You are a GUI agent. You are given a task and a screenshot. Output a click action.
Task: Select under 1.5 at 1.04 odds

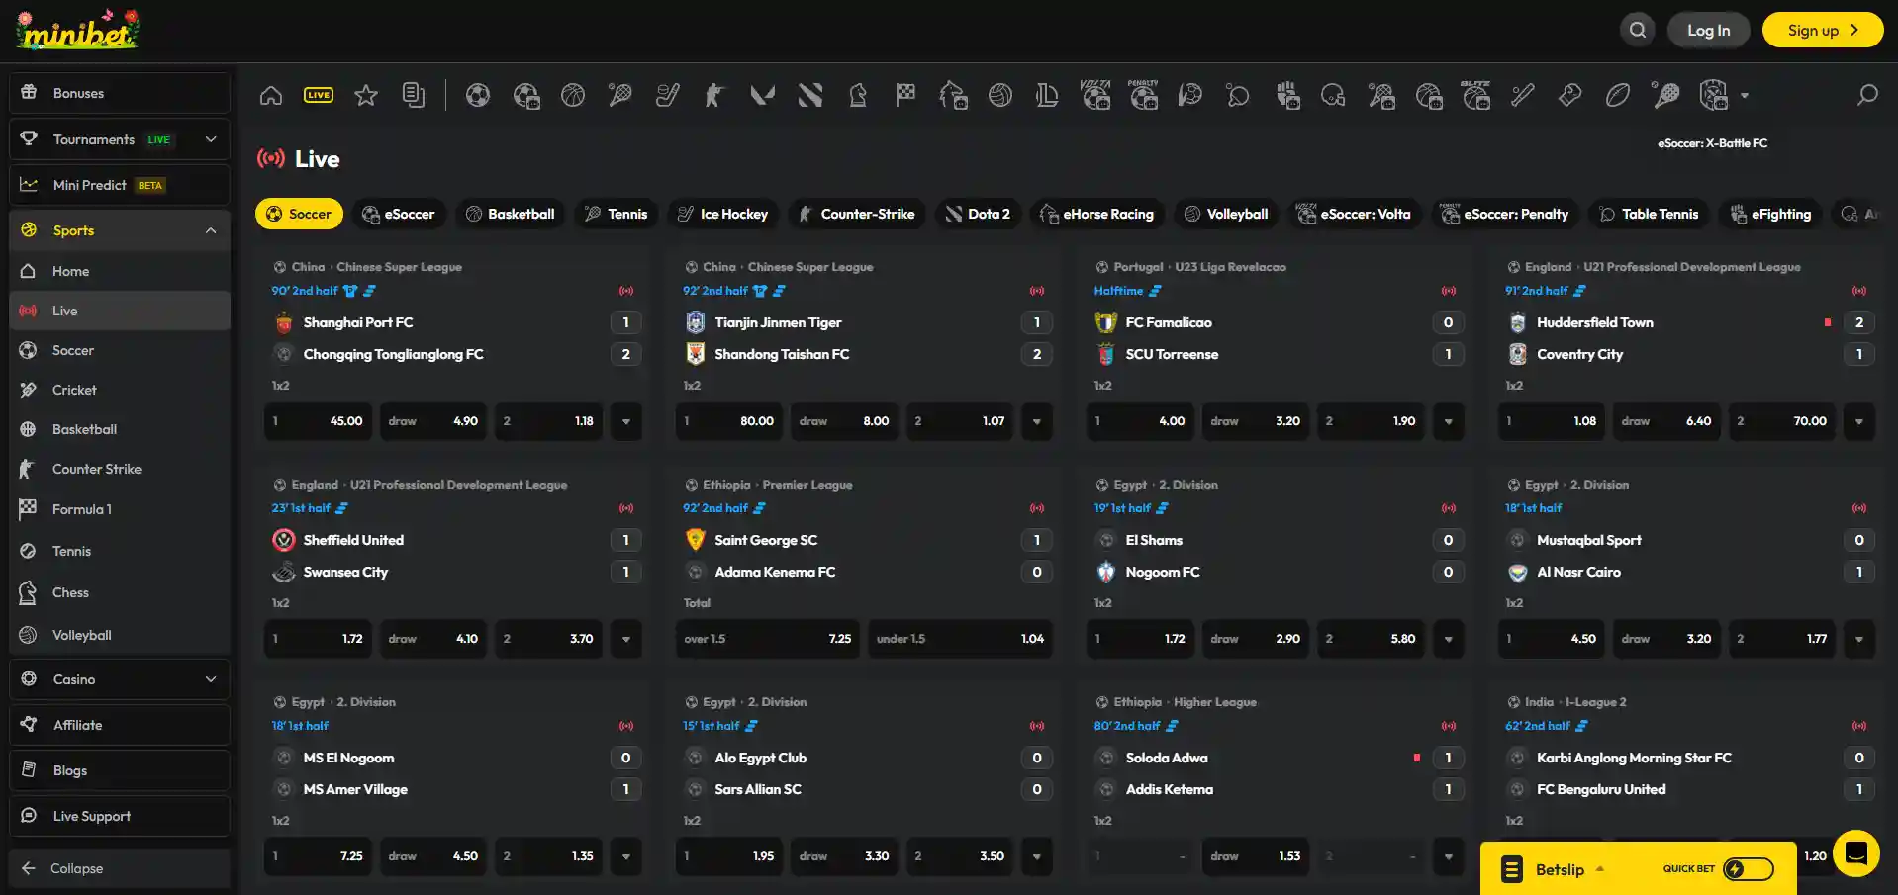point(961,639)
